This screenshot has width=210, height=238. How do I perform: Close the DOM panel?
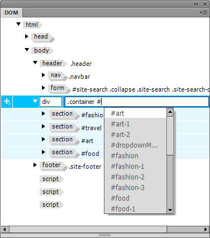205,4
